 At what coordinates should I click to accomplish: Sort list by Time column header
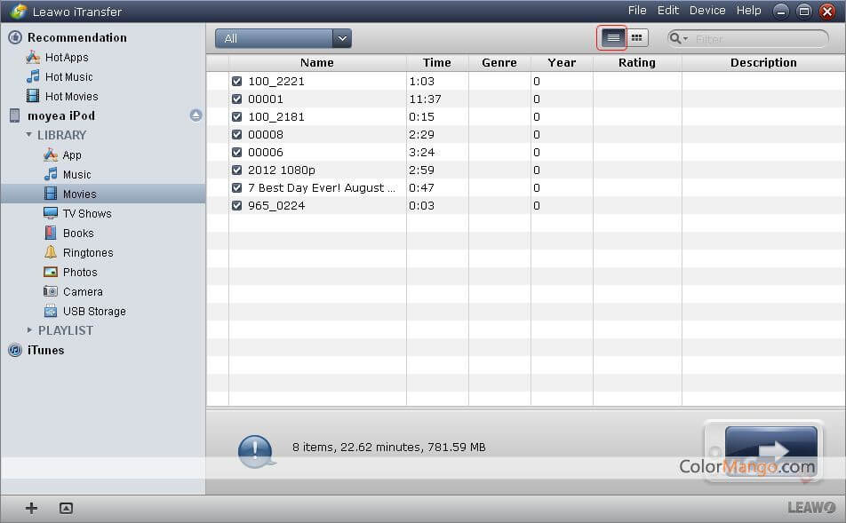[x=436, y=63]
